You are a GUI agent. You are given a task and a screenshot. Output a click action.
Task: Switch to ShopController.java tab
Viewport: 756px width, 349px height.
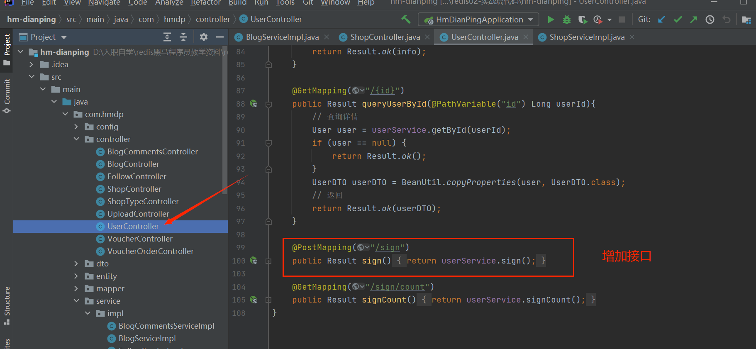[385, 37]
